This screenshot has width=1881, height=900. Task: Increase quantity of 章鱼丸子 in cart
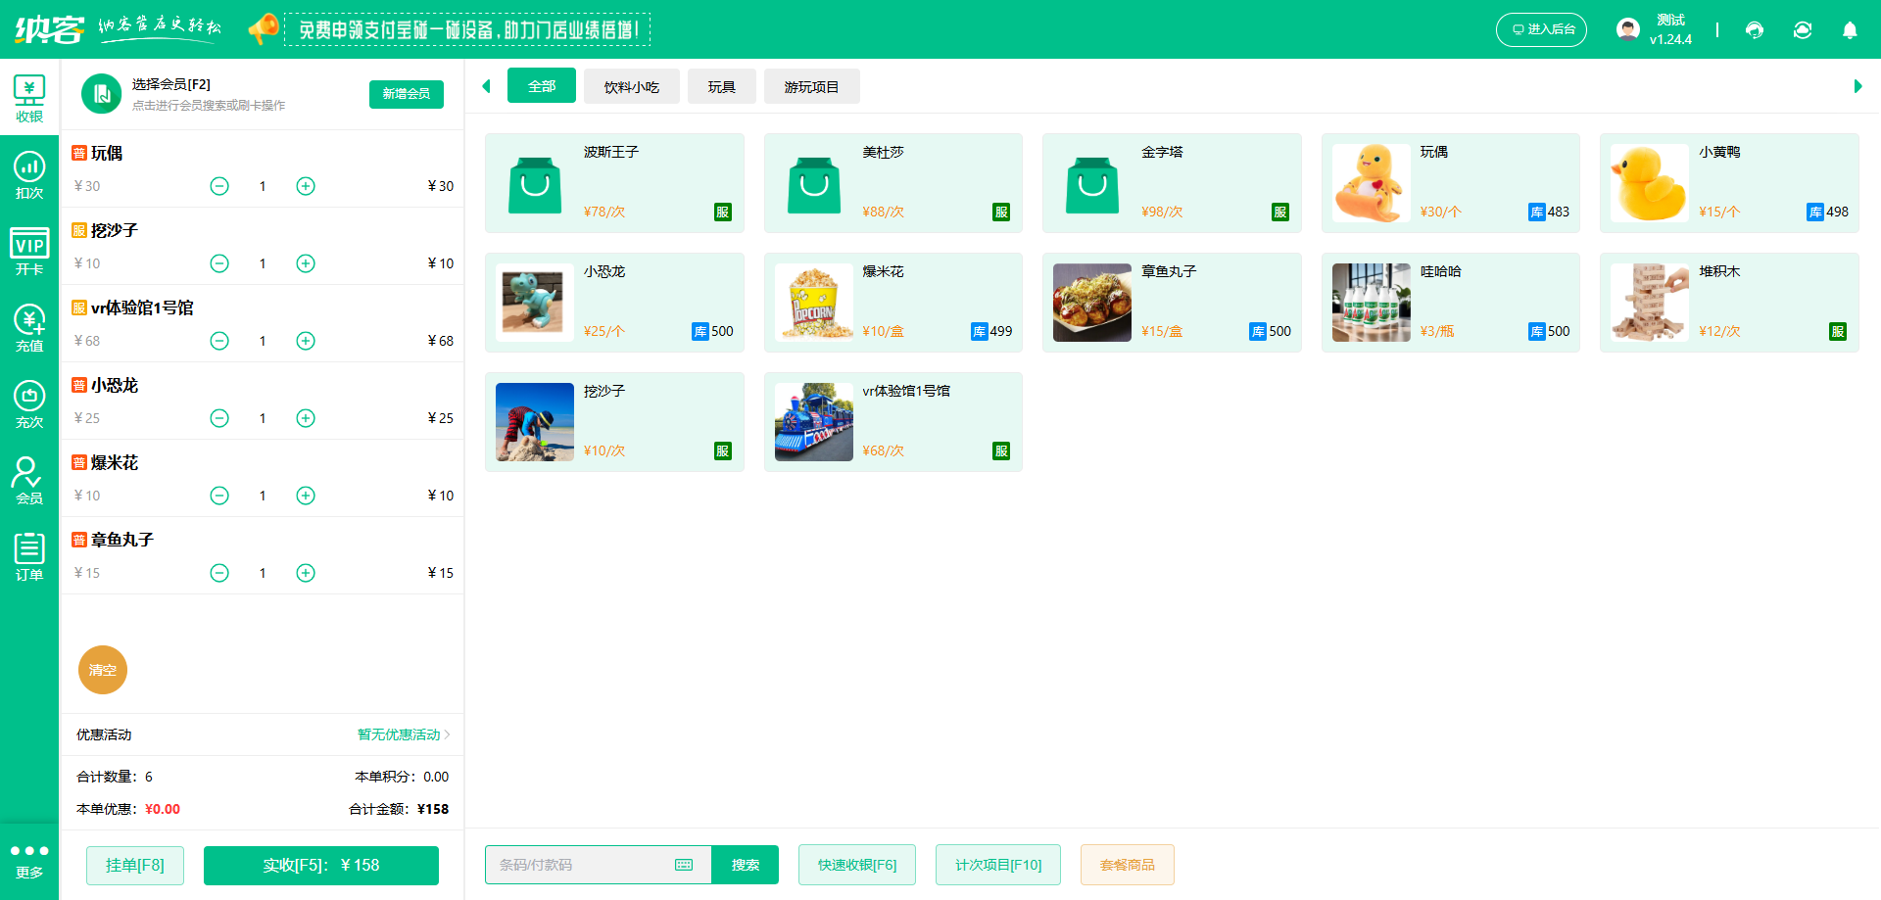(306, 573)
